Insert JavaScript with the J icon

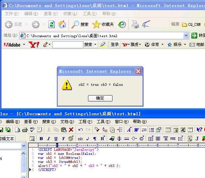tap(197, 139)
